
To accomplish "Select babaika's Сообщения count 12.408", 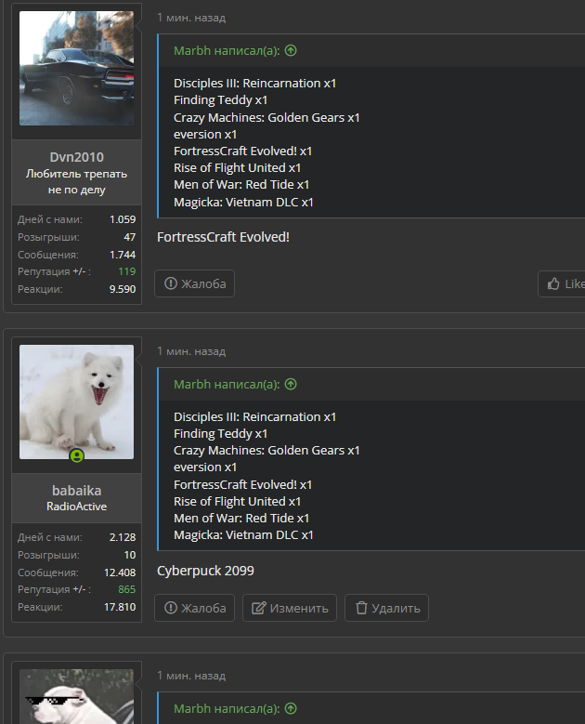I will click(x=120, y=573).
